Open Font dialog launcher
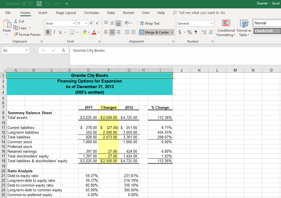Image resolution: width=281 pixels, height=198 pixels. [99, 42]
